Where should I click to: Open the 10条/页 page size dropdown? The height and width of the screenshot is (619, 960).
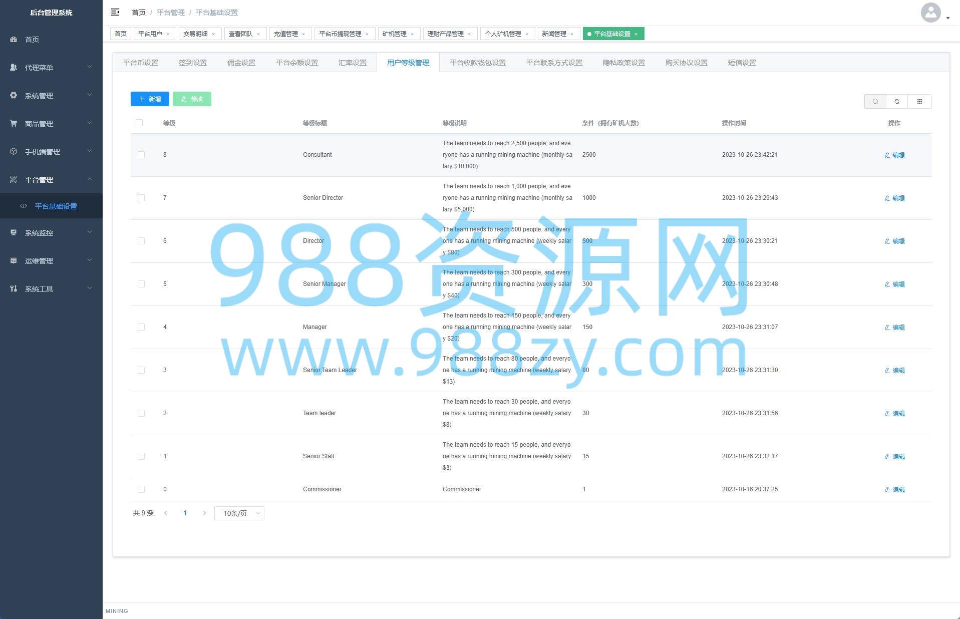[x=239, y=513]
